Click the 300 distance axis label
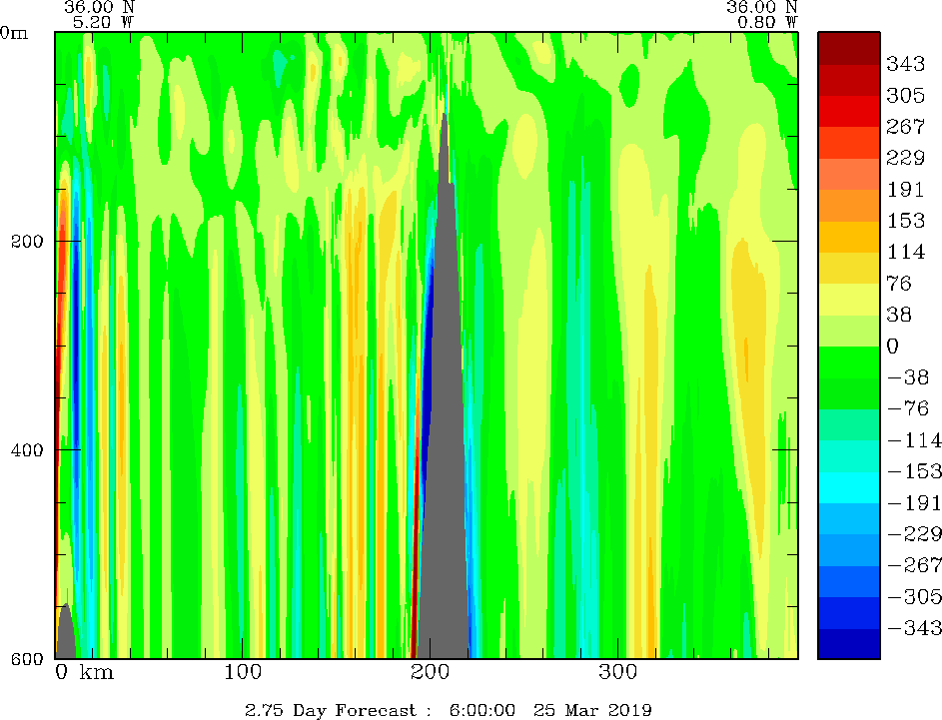The width and height of the screenshot is (942, 720). 617,671
